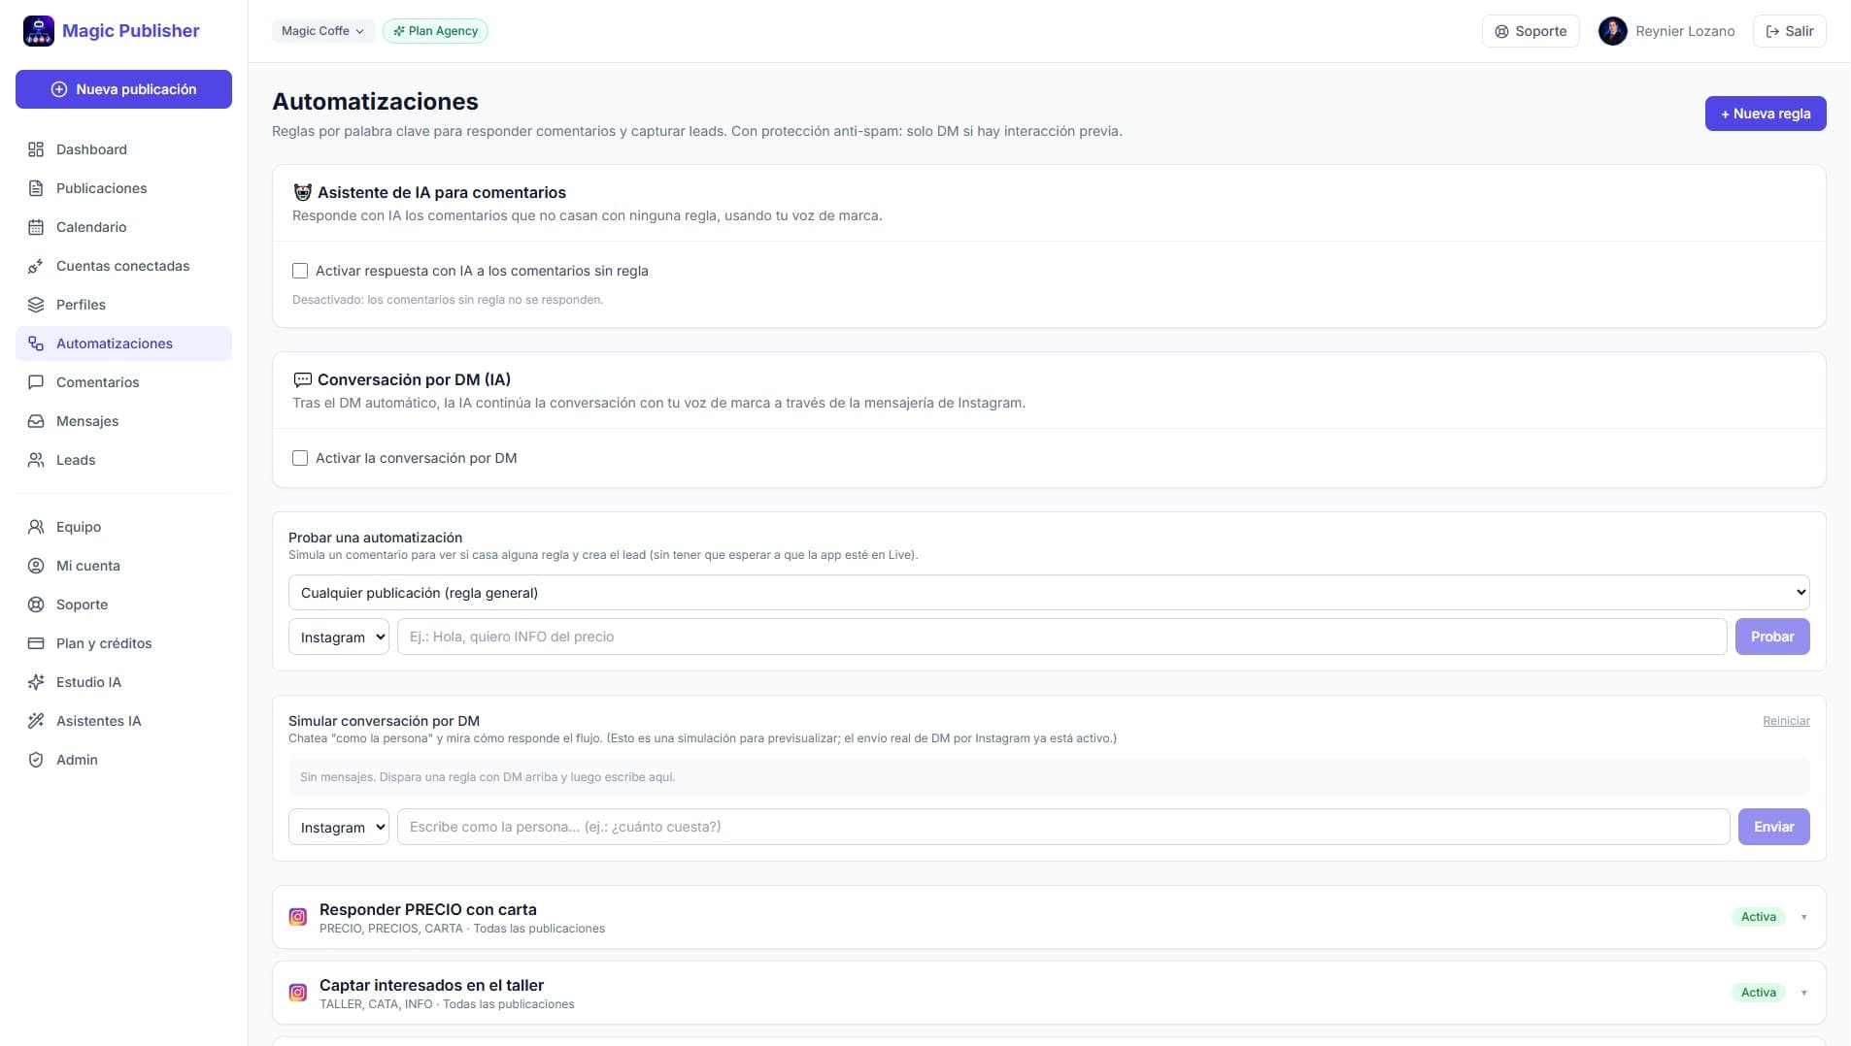The height and width of the screenshot is (1046, 1851).
Task: Click the lifebuoy icon in top Soporte button
Action: pos(1501,31)
